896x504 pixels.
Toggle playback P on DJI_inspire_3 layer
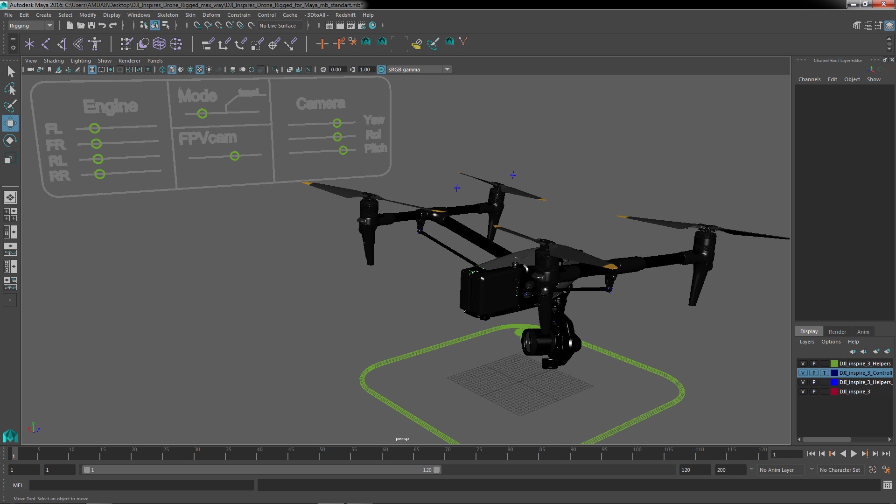pos(814,392)
